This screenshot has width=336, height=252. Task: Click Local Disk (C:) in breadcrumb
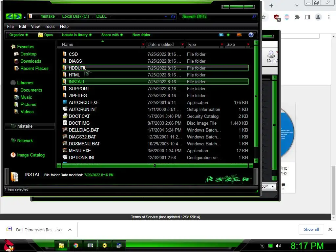75,16
